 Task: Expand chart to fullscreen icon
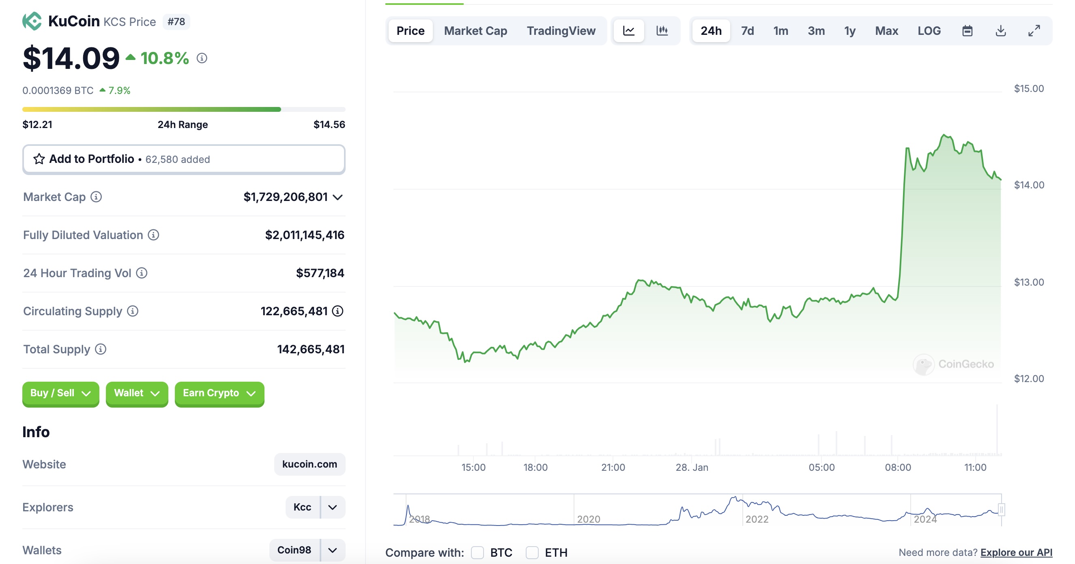[1034, 30]
